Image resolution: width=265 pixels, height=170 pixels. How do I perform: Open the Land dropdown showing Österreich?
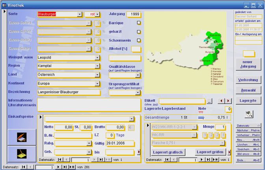[97, 75]
